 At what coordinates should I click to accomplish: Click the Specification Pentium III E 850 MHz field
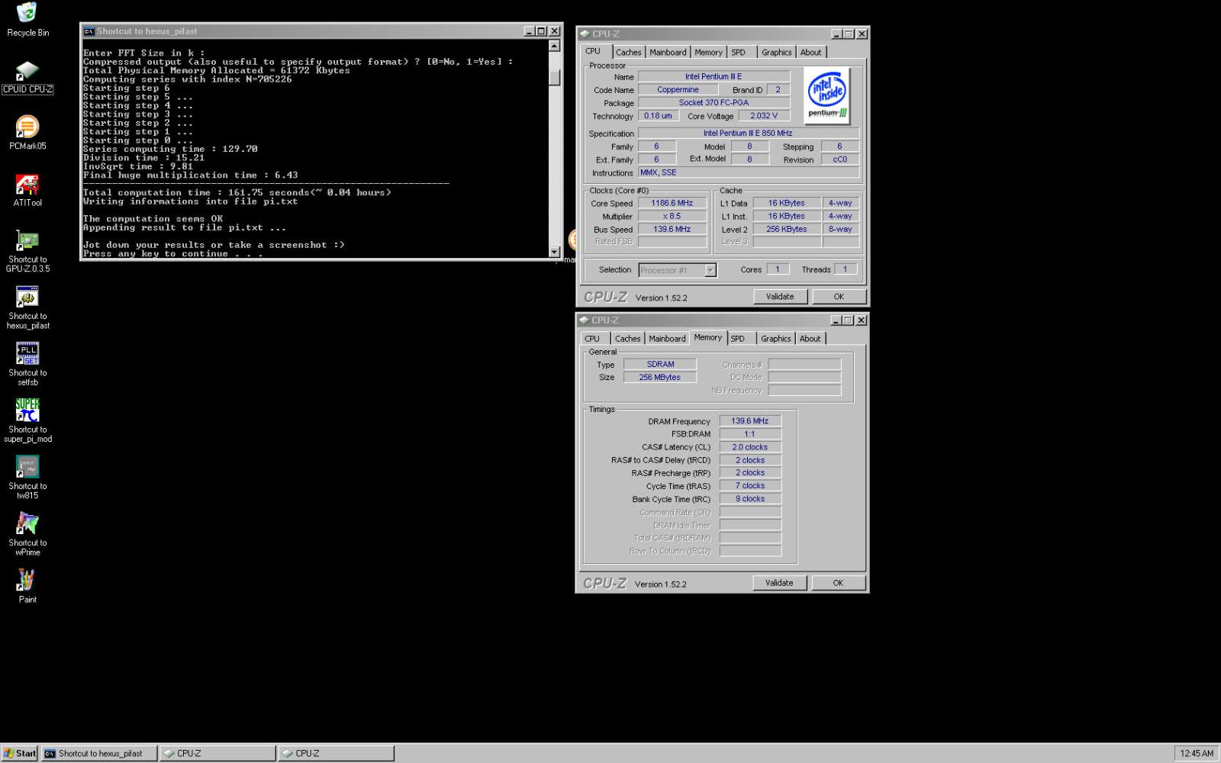click(x=748, y=134)
